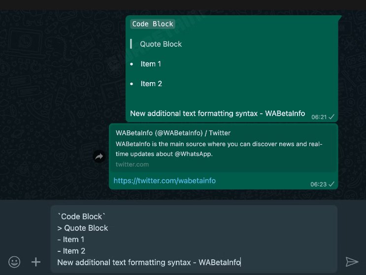Click the checkmark beside the 06:23 time
366x275 pixels.
click(x=332, y=184)
